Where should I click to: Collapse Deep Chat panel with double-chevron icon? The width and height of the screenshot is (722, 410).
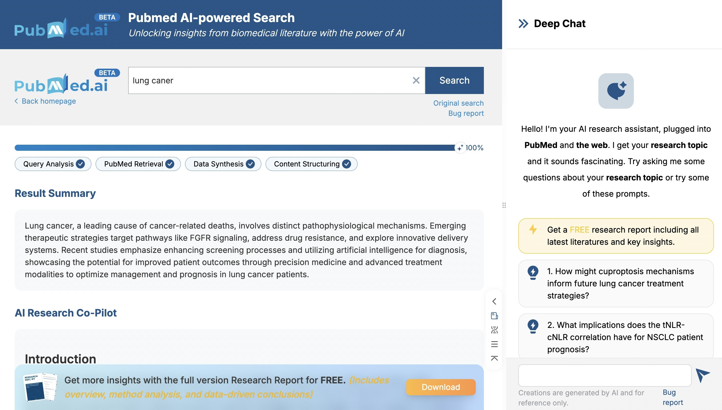(523, 24)
